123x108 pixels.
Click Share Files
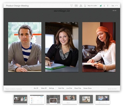[78, 88]
